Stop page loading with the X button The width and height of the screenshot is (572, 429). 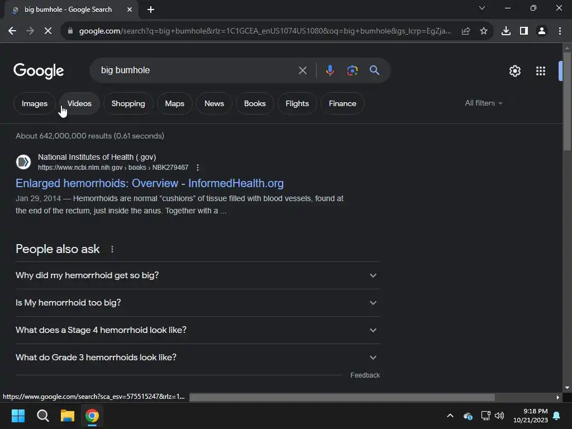(x=48, y=31)
